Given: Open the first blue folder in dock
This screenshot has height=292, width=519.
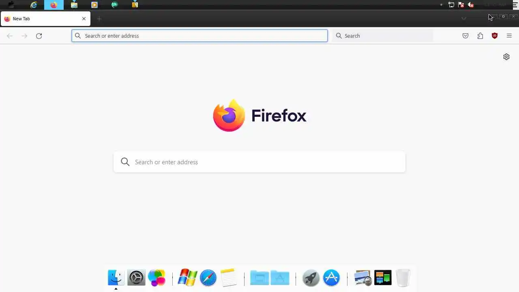Looking at the screenshot, I should [259, 278].
